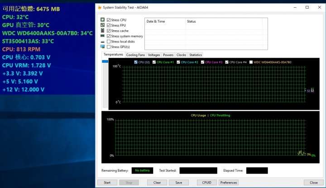The height and width of the screenshot is (188, 326).
Task: Click the GPU monitor icon
Action: coord(102,47)
